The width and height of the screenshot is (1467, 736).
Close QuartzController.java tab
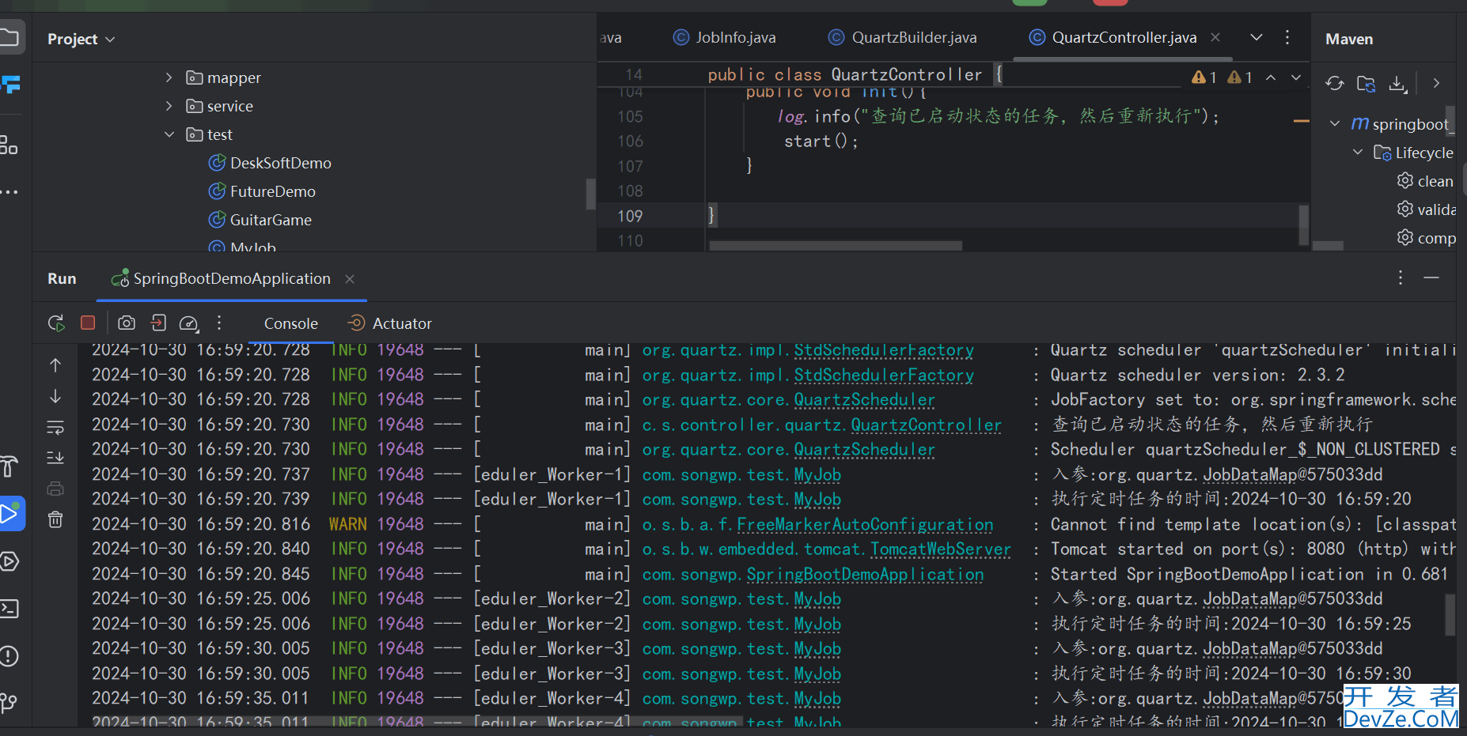pos(1215,37)
